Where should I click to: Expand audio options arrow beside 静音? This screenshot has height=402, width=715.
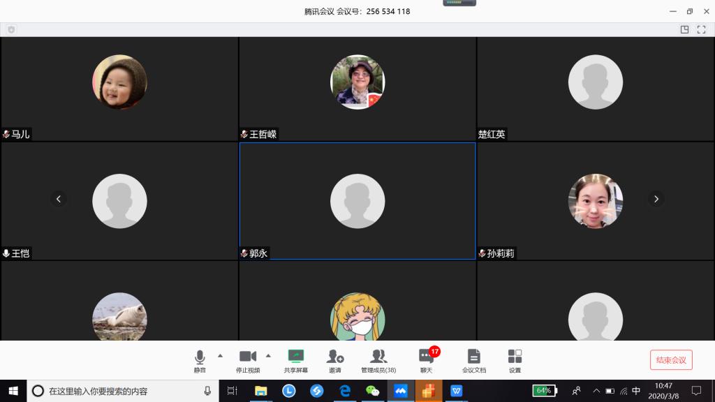221,355
